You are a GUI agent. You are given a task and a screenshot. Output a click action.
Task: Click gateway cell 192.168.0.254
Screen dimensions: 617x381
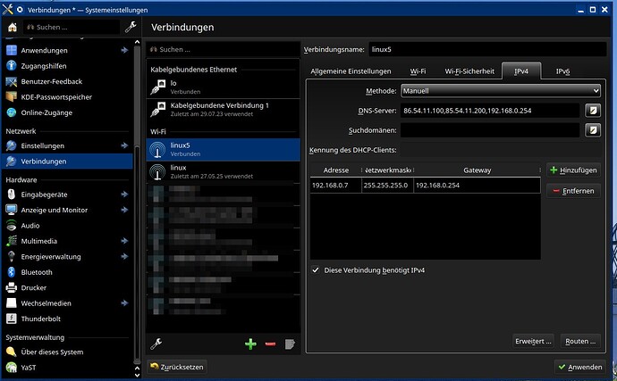pos(477,186)
